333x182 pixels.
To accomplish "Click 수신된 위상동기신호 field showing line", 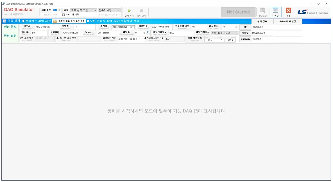I will (175, 39).
